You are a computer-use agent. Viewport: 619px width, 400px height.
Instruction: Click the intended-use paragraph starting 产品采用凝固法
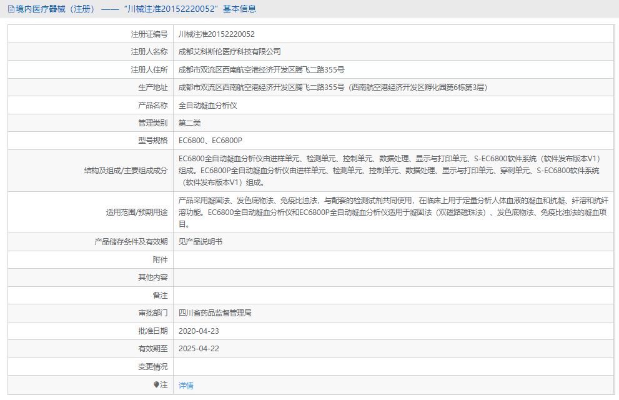pyautogui.click(x=393, y=212)
